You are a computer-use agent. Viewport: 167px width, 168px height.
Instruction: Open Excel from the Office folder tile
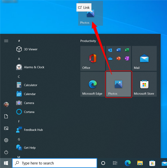pyautogui.click(x=127, y=50)
